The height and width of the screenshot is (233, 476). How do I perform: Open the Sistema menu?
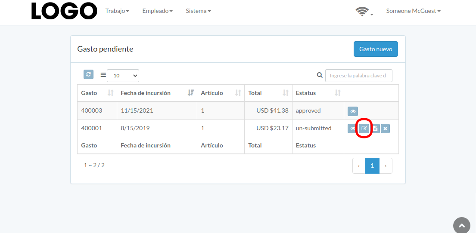pyautogui.click(x=198, y=11)
